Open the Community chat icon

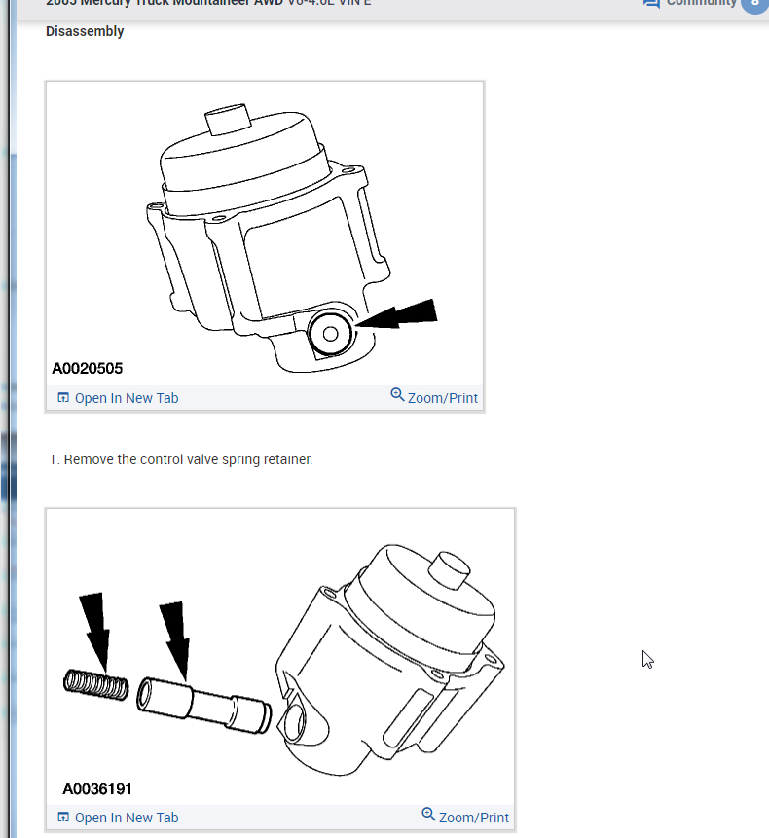click(651, 3)
